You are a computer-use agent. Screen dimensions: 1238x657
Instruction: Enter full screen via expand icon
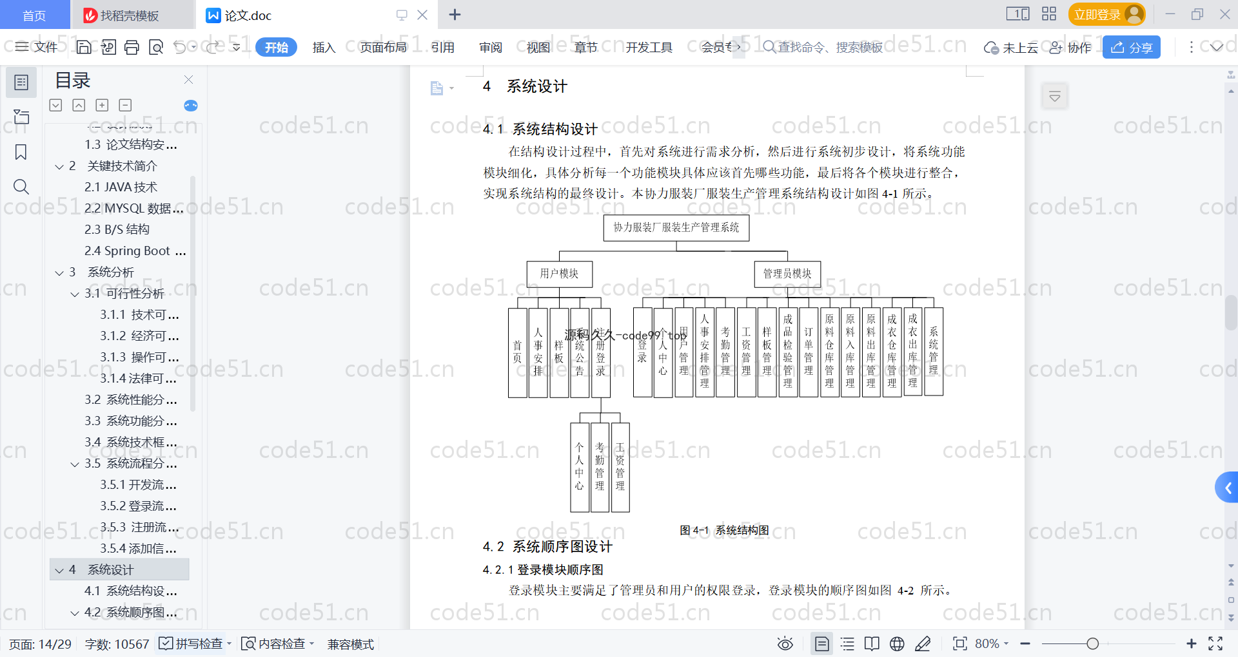[x=1215, y=643]
